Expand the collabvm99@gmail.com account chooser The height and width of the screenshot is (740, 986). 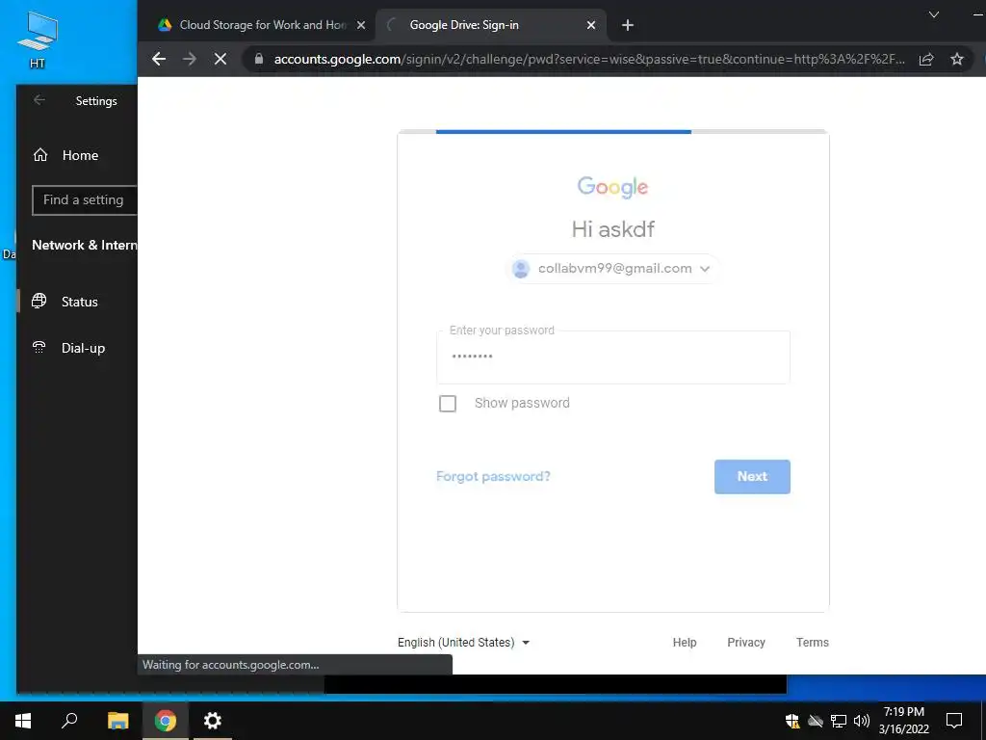coord(611,269)
